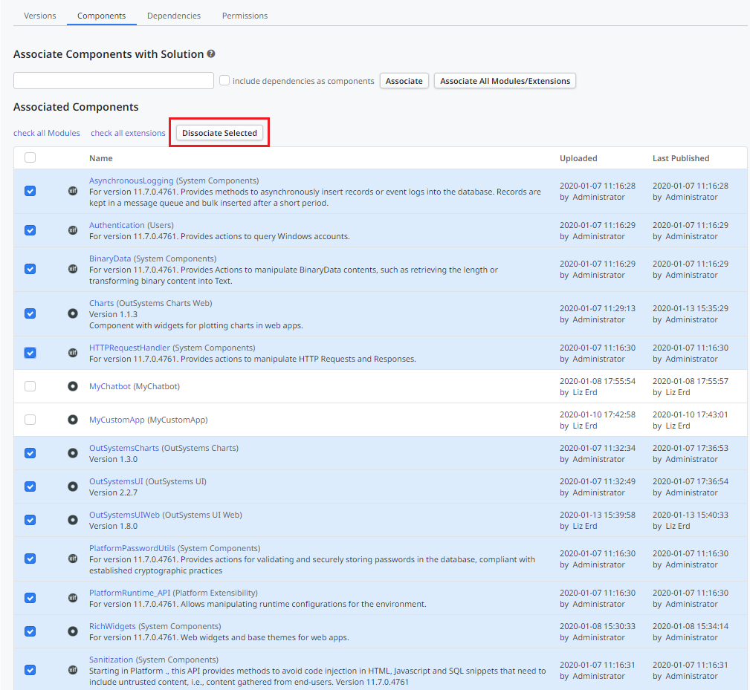Click the module icon beside OutSystemsCharts
The height and width of the screenshot is (690, 750).
(x=72, y=453)
